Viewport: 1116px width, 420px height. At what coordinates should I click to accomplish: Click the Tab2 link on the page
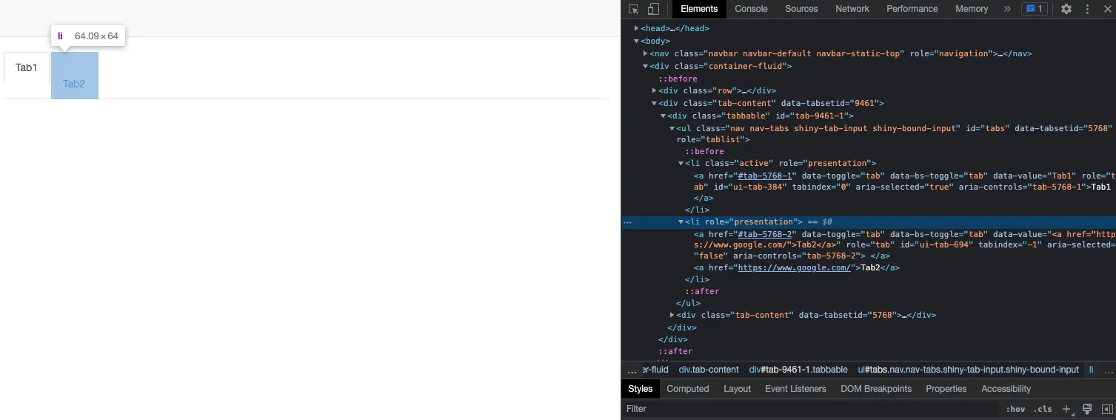click(x=74, y=84)
